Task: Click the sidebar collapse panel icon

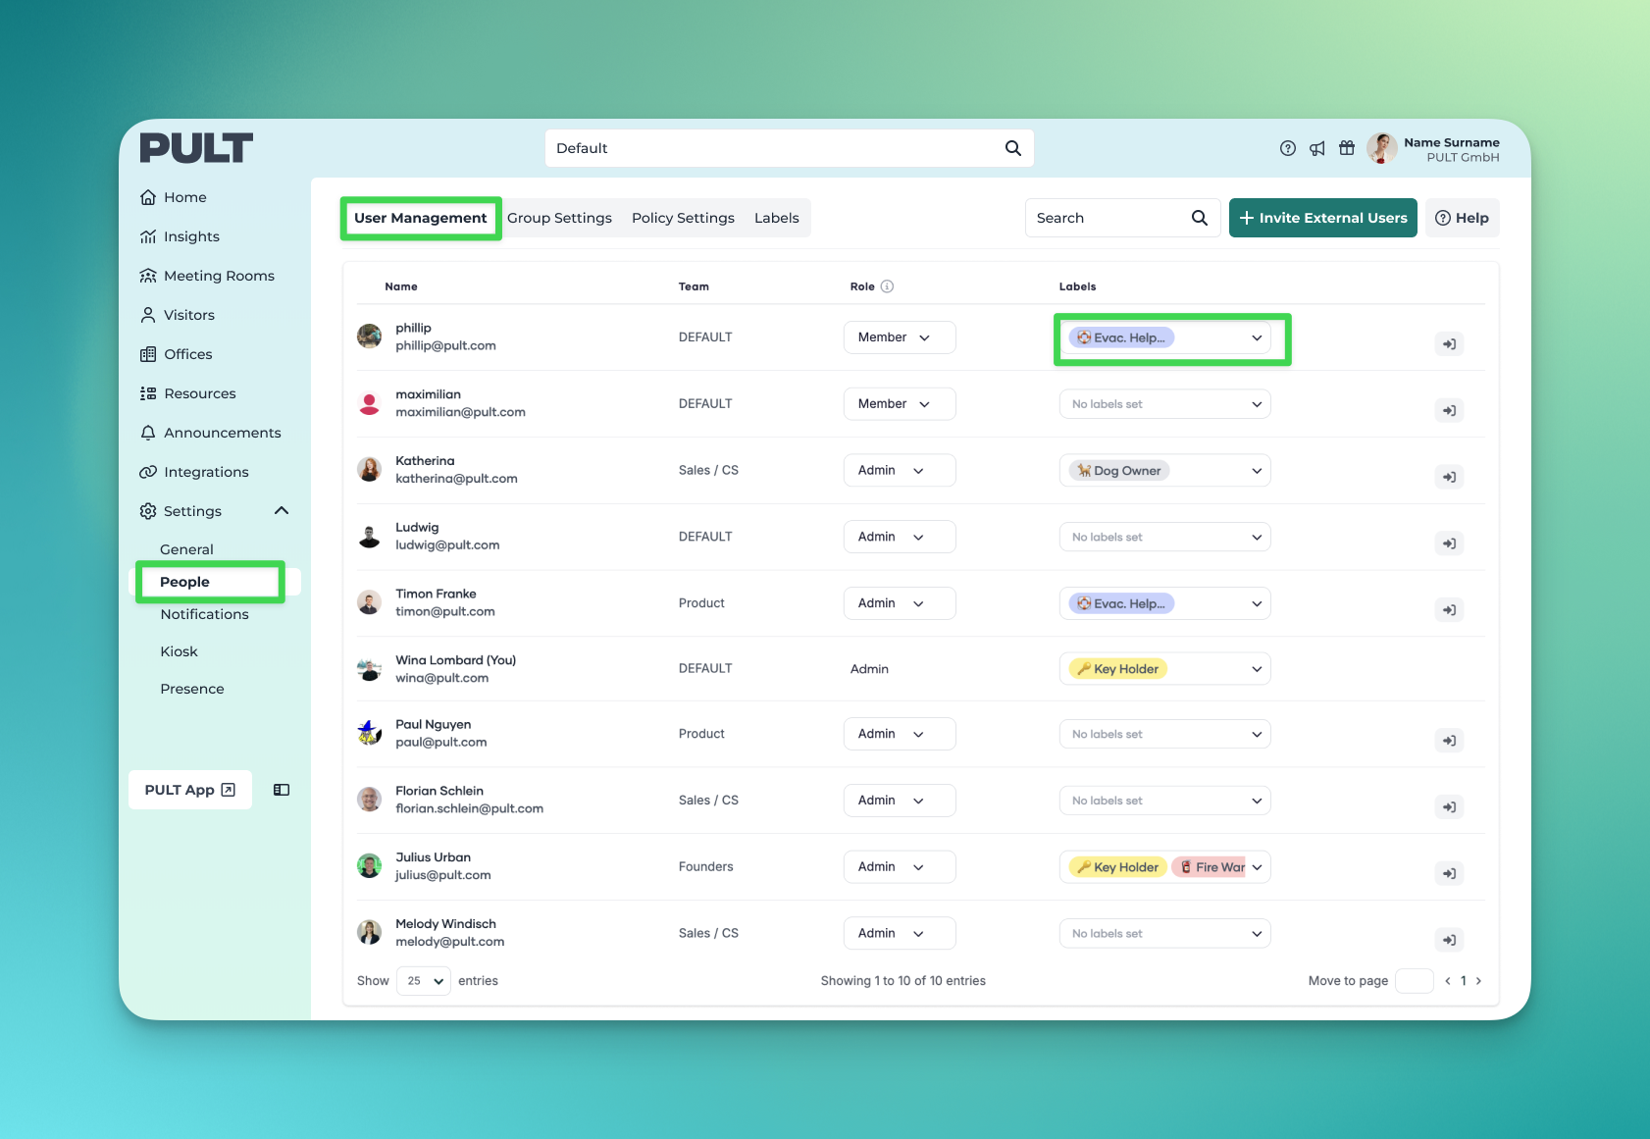Action: (x=282, y=790)
